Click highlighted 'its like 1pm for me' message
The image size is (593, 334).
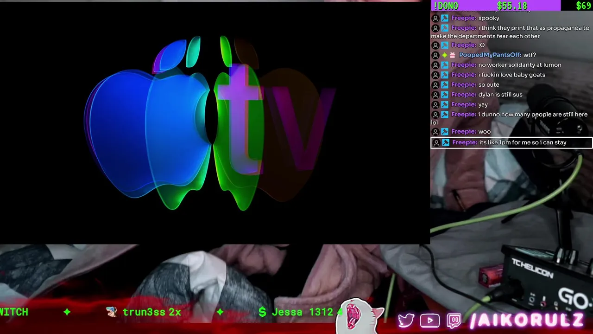[523, 142]
